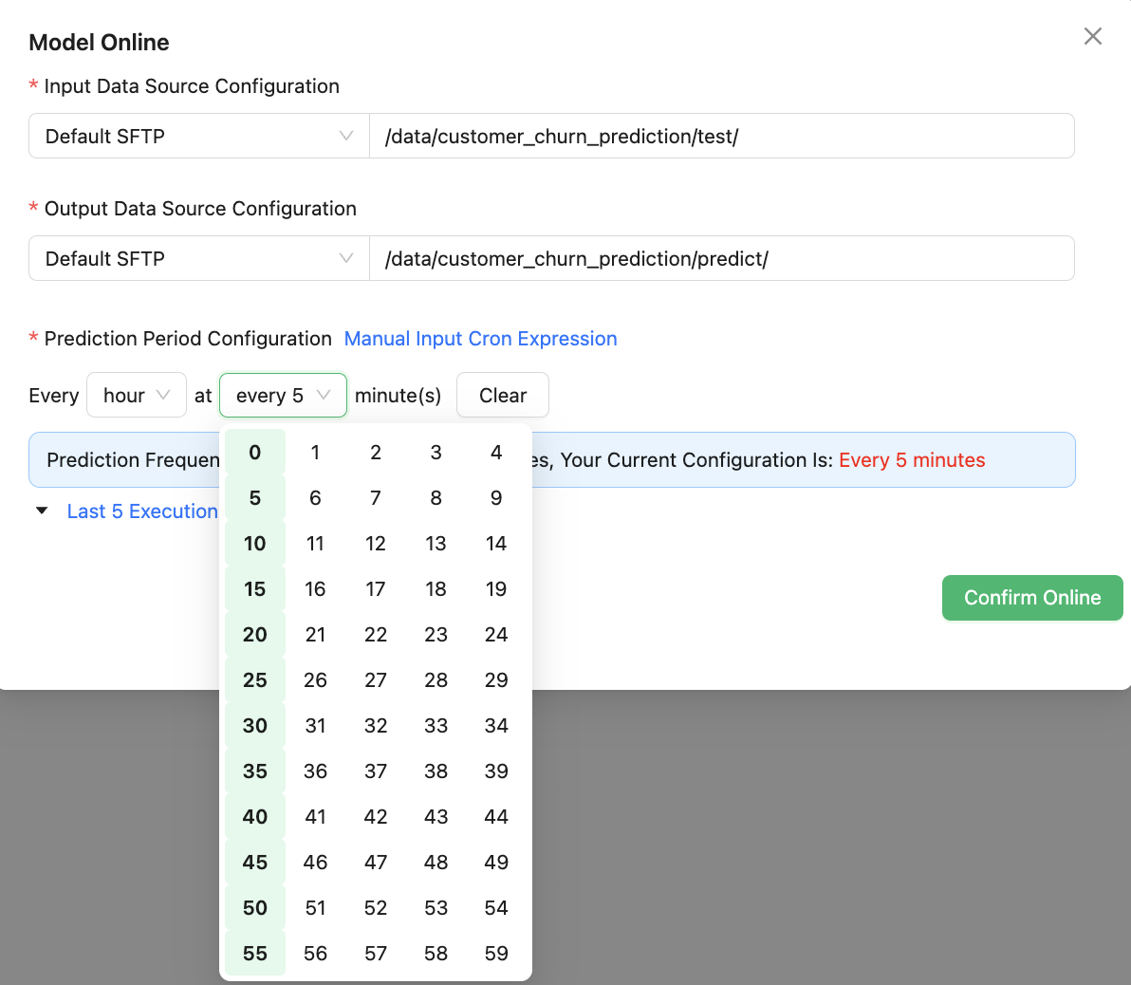Select minute 7 in the list
Image resolution: width=1131 pixels, height=985 pixels.
376,498
